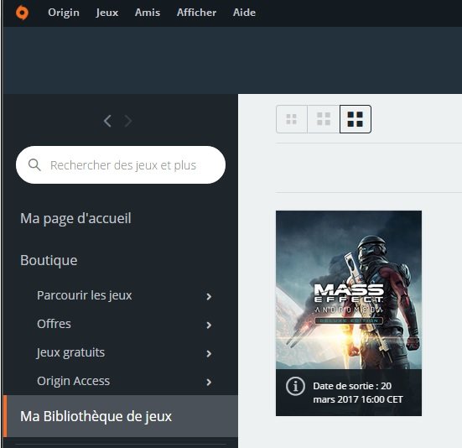462x448 pixels.
Task: Go to Ma page d'accueil
Action: pyautogui.click(x=75, y=218)
